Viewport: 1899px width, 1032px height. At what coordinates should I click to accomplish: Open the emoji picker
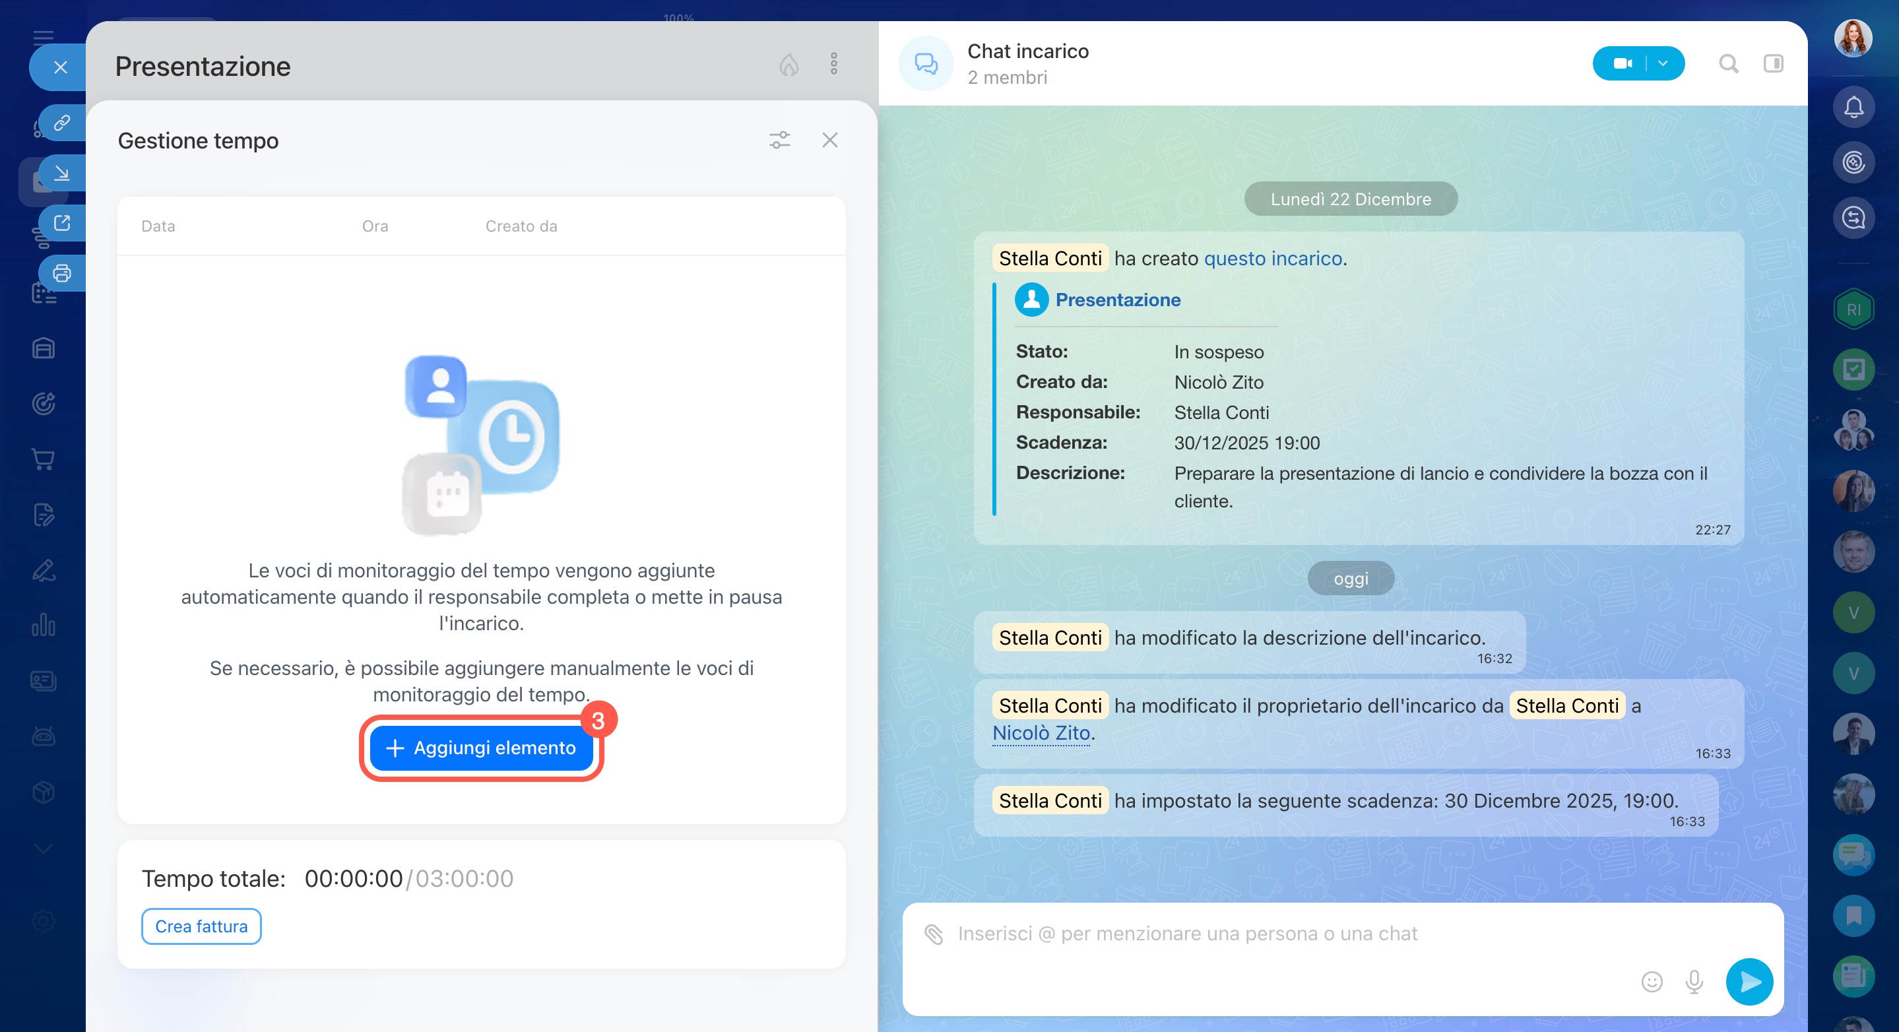click(x=1652, y=981)
